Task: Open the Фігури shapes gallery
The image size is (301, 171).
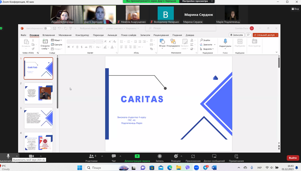Action: click(162, 43)
